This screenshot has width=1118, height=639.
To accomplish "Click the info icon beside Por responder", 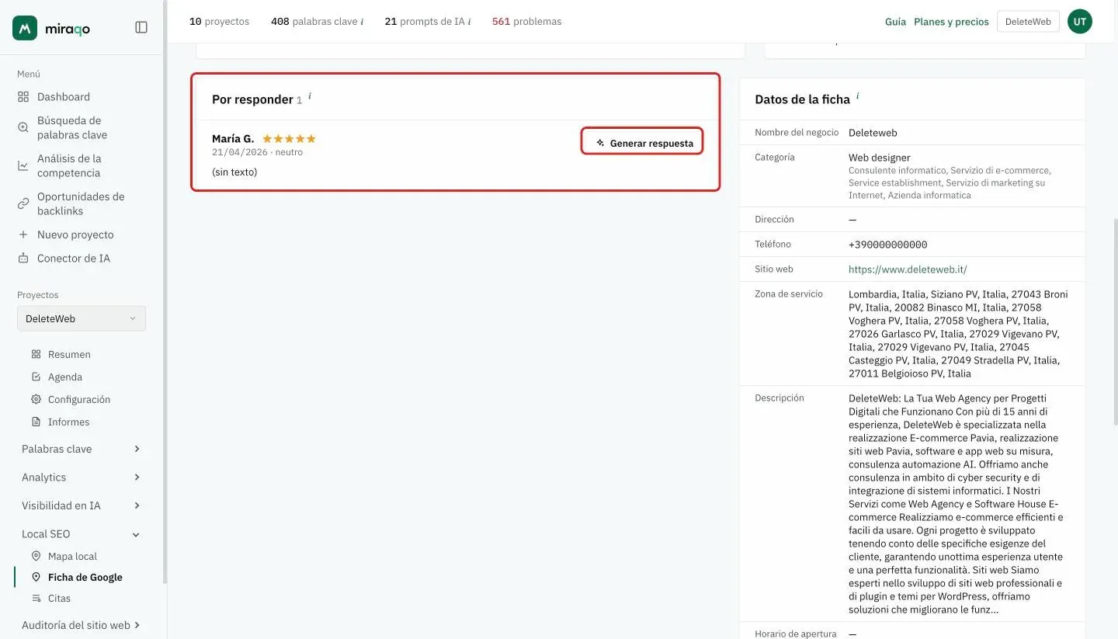I will point(310,96).
